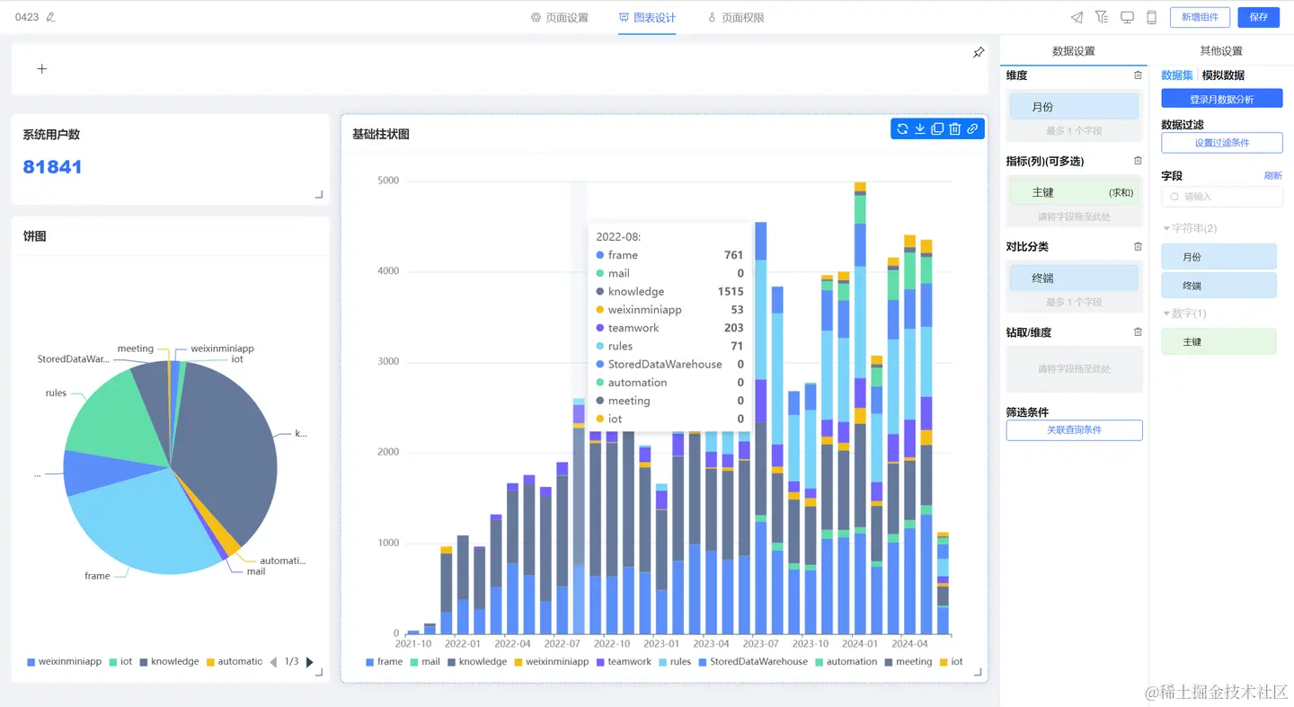The image size is (1294, 707).
Task: Click the 设置过滤条件 button
Action: point(1221,143)
